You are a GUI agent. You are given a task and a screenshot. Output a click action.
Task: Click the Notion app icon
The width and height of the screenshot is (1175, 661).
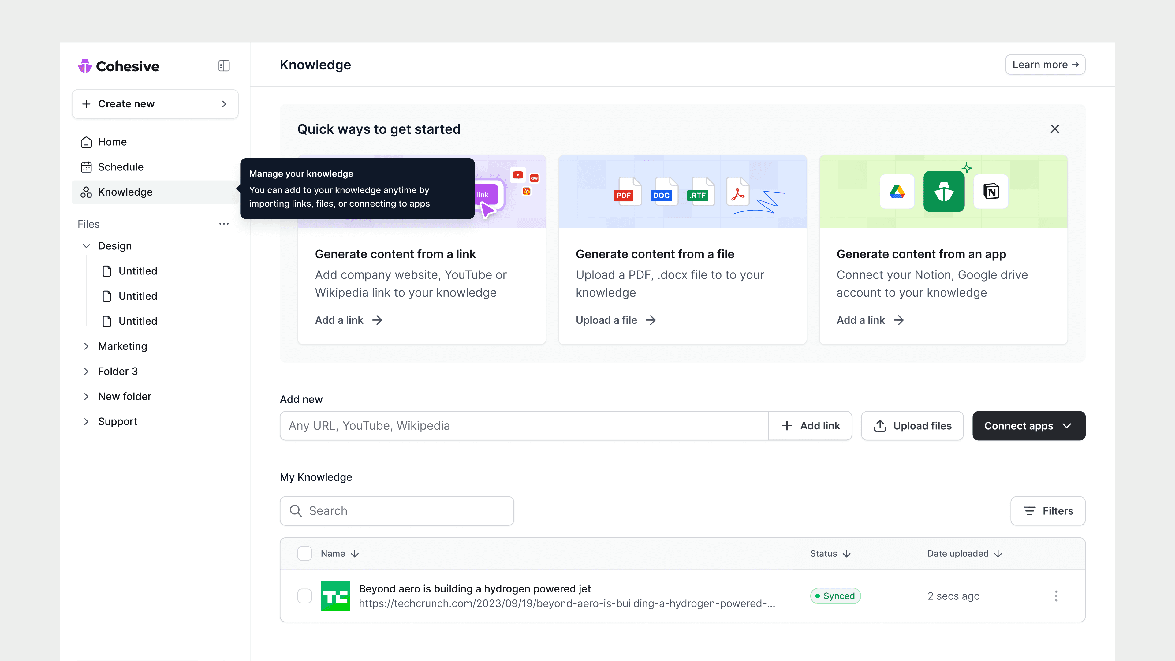coord(991,192)
